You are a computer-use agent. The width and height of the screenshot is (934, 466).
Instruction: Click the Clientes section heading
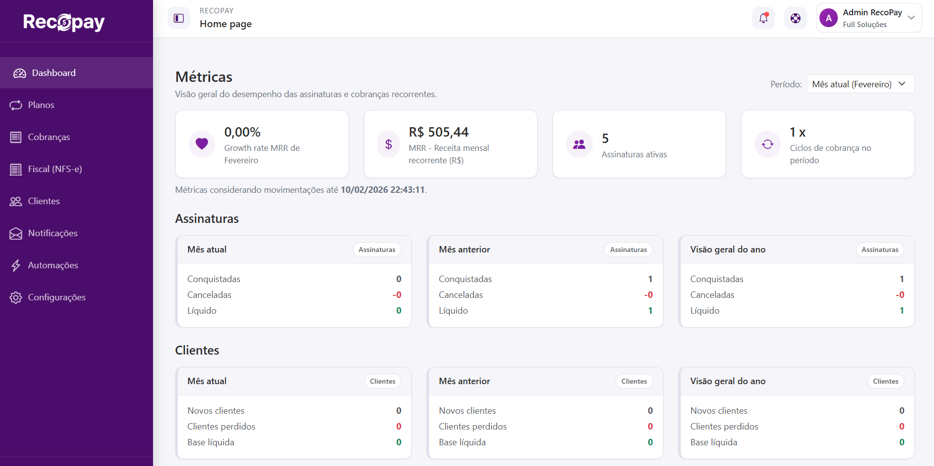click(x=197, y=350)
